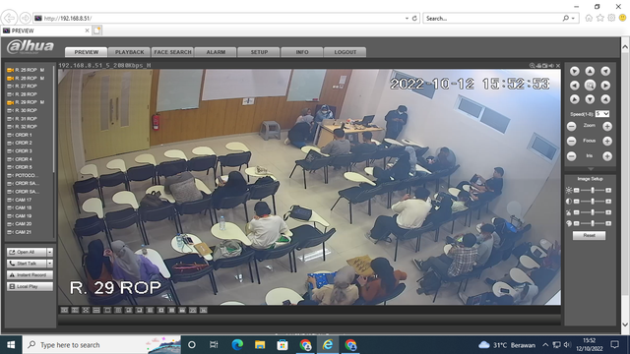Zoom out using the Zoom minus button
This screenshot has height=354, width=630.
571,127
